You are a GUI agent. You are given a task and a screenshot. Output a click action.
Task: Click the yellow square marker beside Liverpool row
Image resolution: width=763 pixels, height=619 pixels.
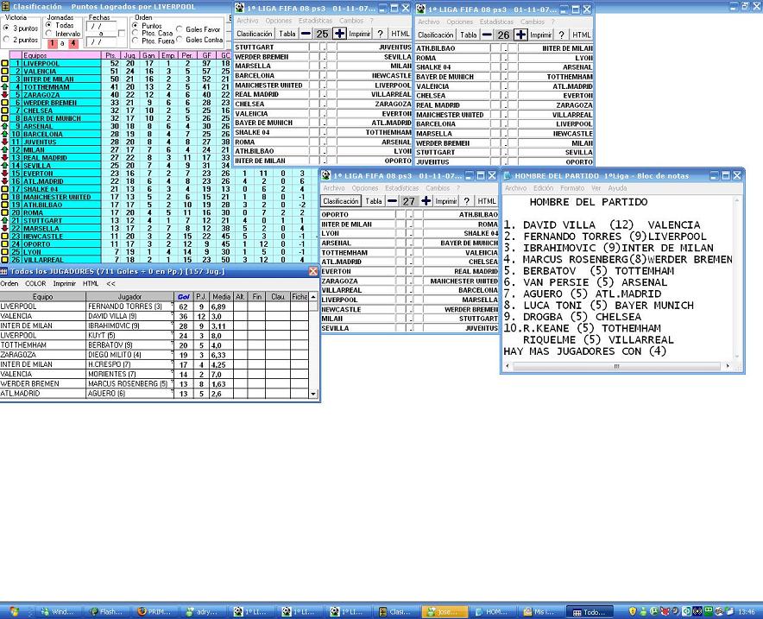(x=4, y=63)
